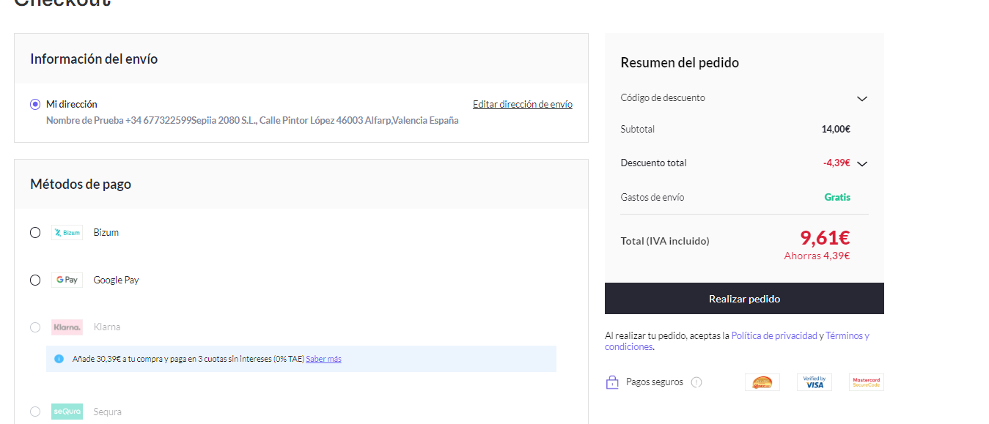Click the seQura logo icon
Screen dimensions: 989x424
point(67,412)
